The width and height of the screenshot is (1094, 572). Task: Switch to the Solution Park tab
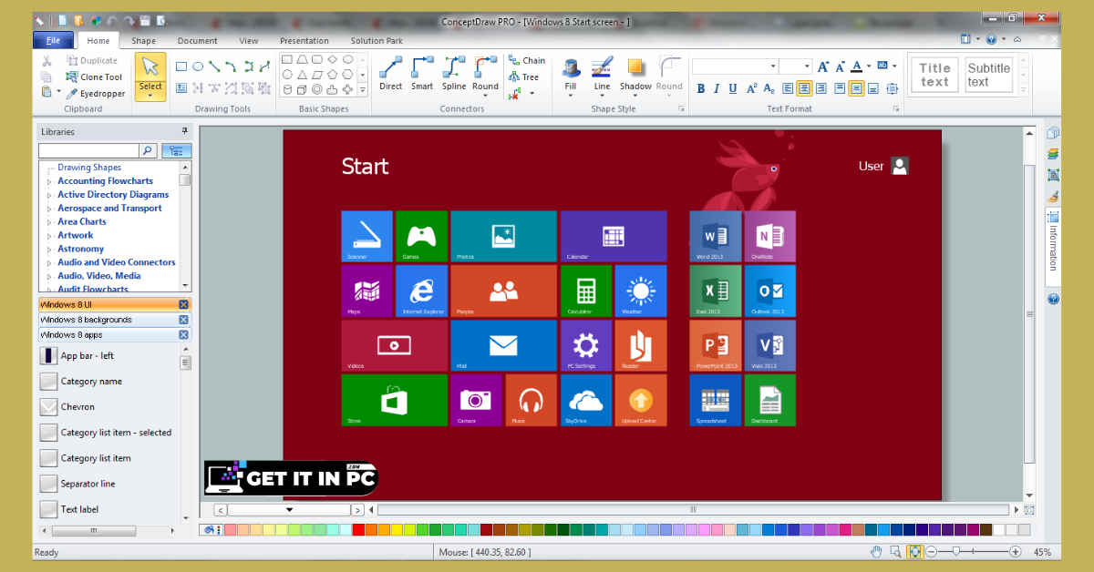[x=377, y=41]
